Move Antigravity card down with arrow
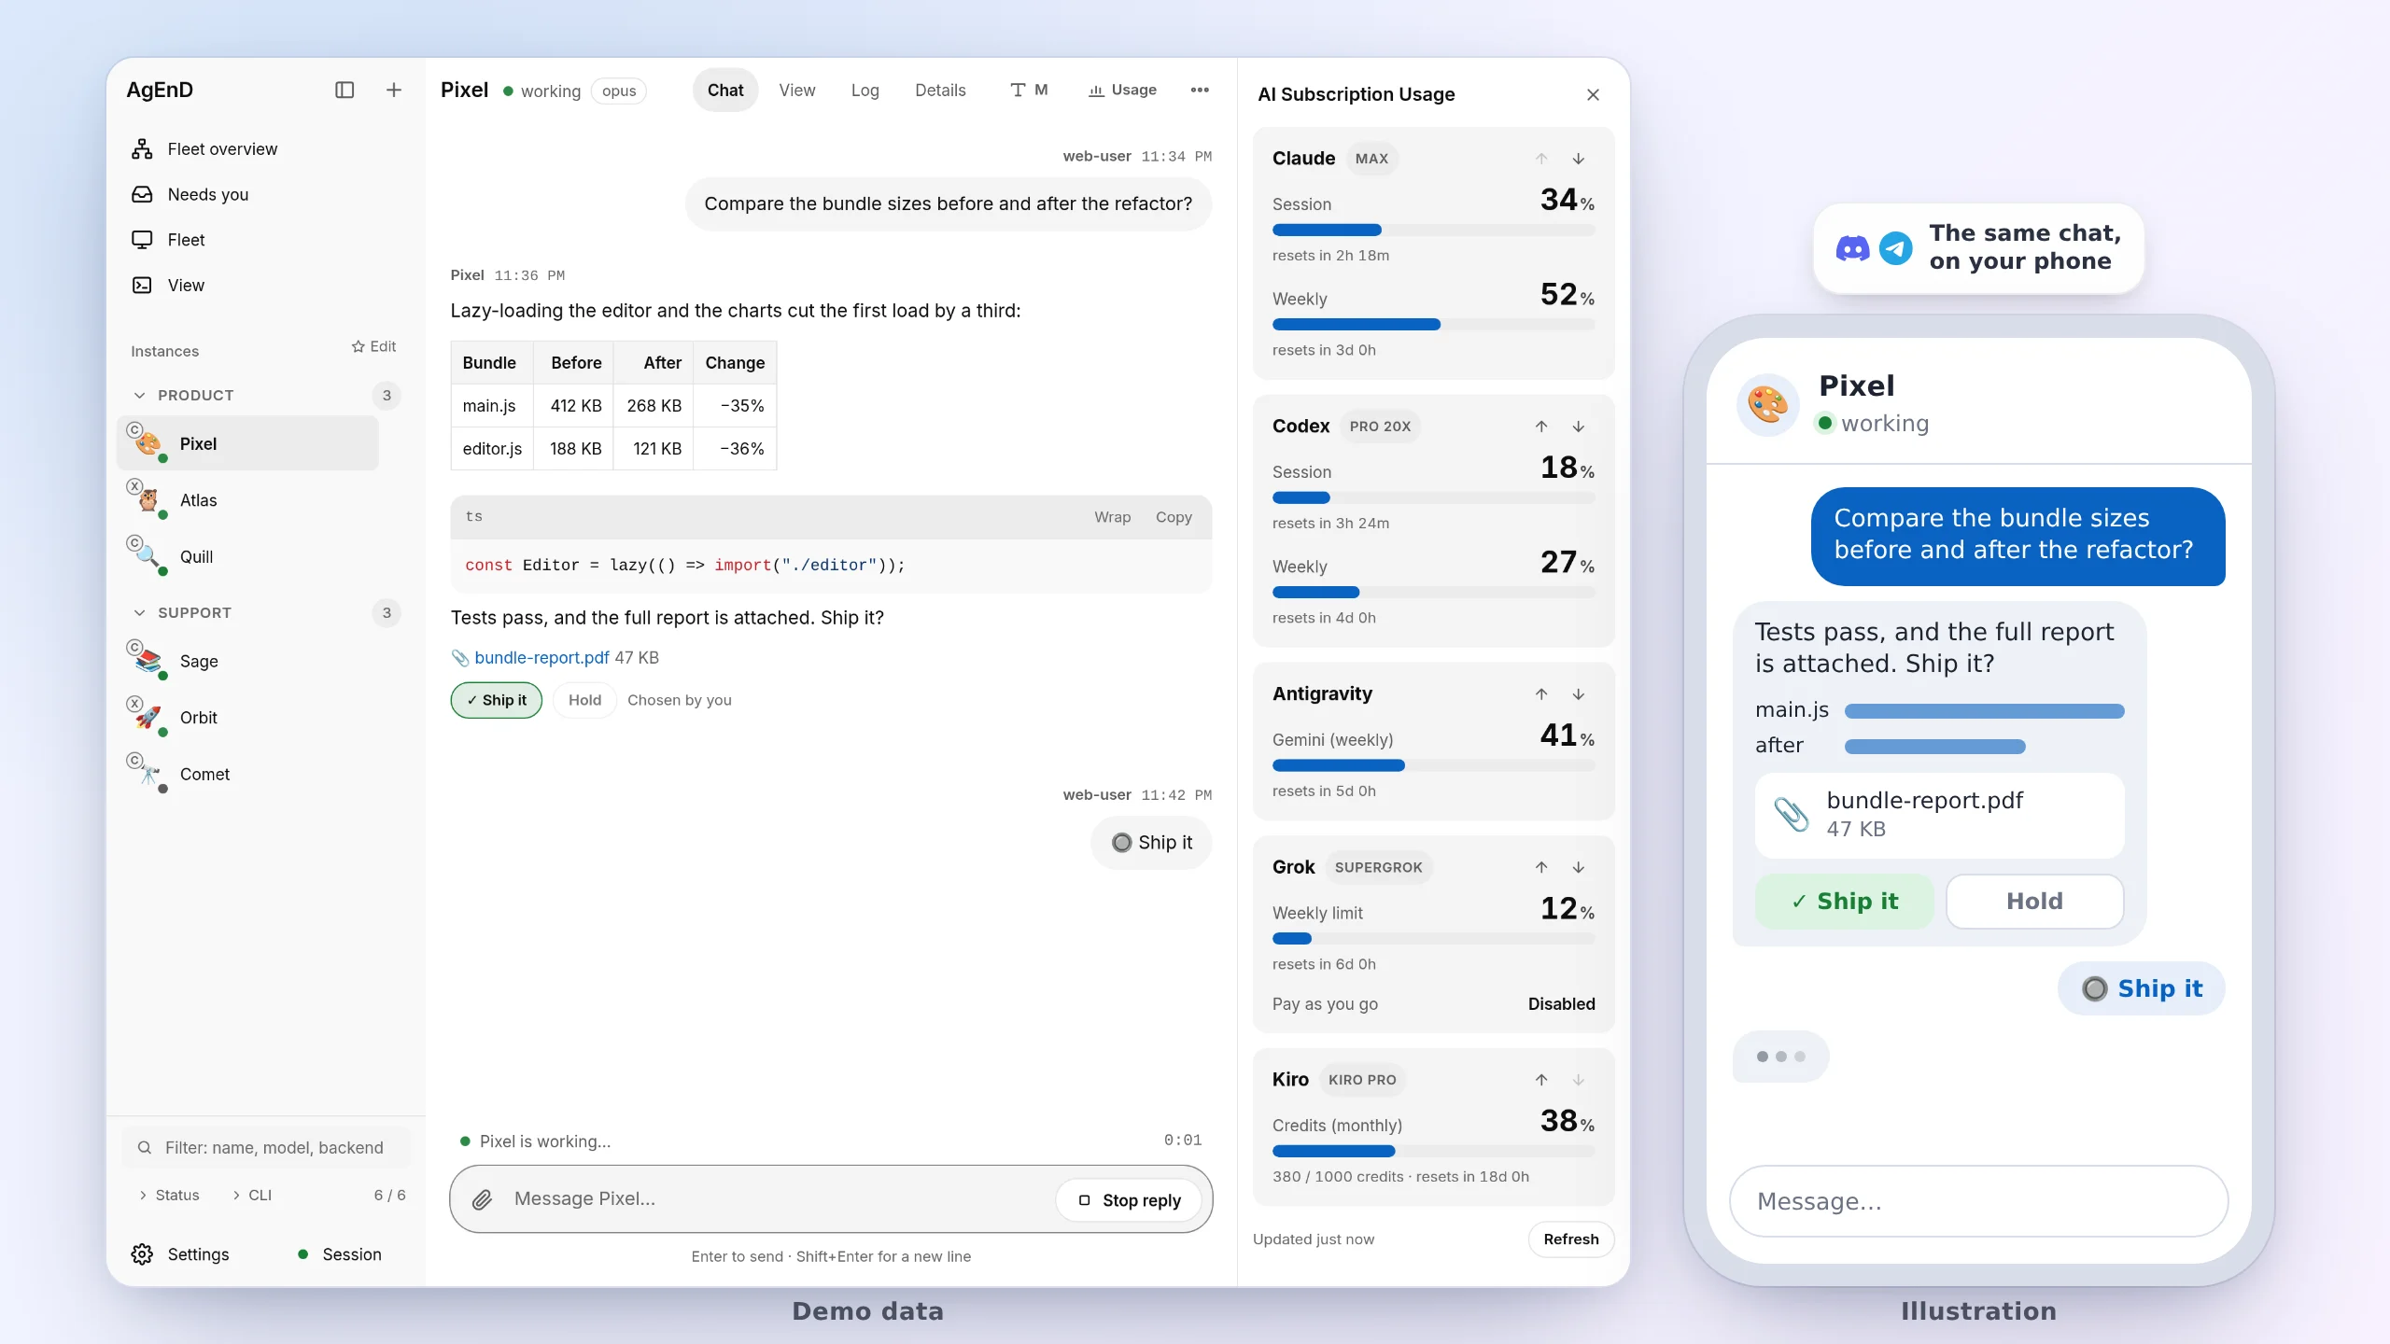Screen dimensions: 2390x1344 click(x=1578, y=693)
